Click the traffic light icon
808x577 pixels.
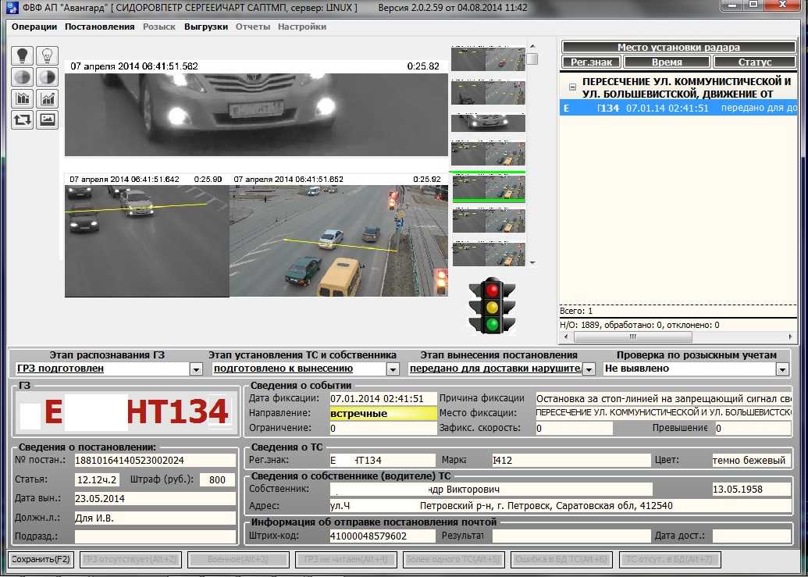click(x=493, y=305)
